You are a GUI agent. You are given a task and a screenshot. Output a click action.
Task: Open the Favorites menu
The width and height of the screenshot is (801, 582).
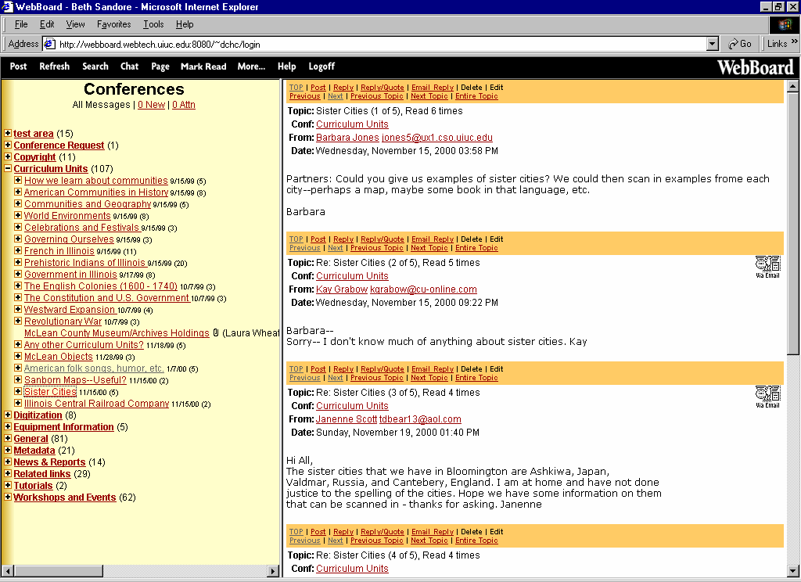click(113, 25)
